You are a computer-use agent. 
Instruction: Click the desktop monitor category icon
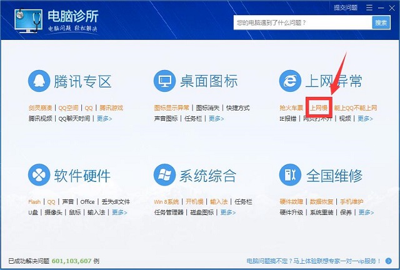pyautogui.click(x=164, y=81)
